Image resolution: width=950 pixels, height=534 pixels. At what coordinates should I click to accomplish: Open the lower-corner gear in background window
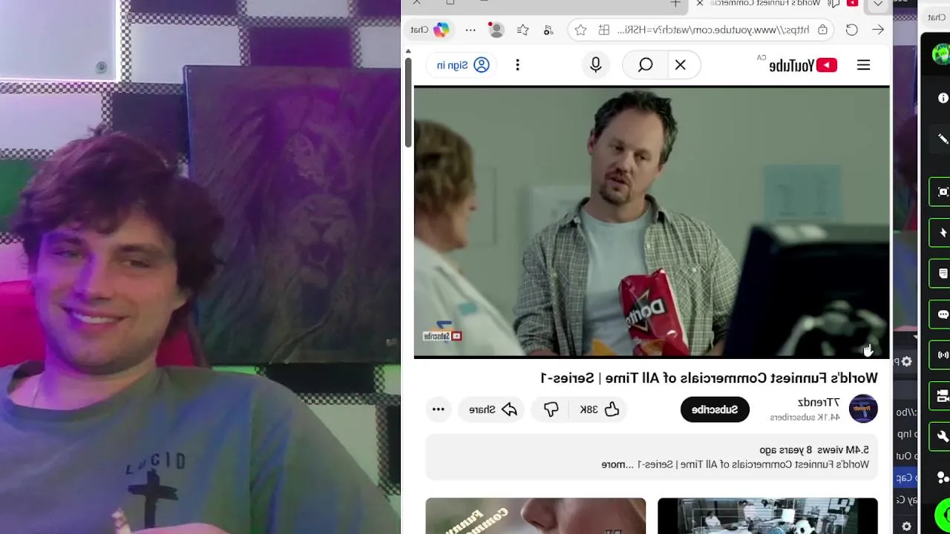click(x=906, y=527)
